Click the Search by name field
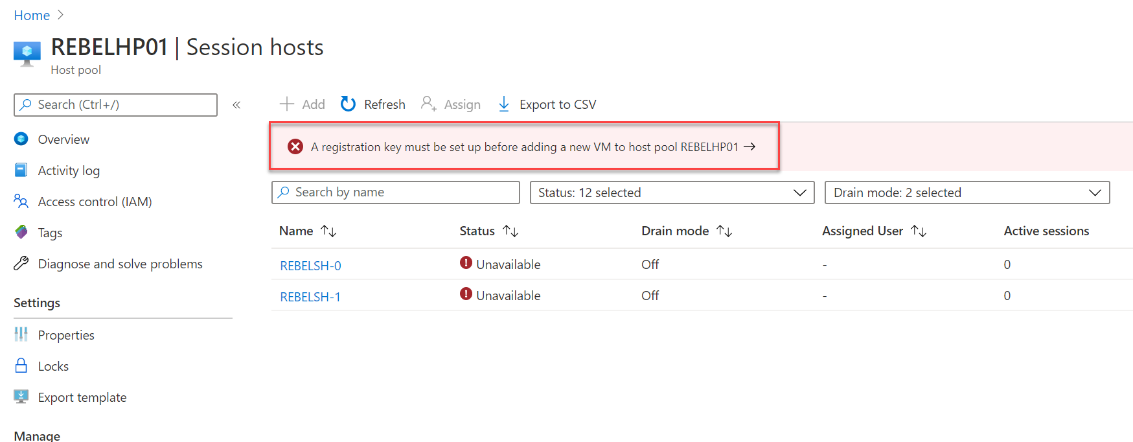This screenshot has width=1133, height=442. pyautogui.click(x=396, y=192)
